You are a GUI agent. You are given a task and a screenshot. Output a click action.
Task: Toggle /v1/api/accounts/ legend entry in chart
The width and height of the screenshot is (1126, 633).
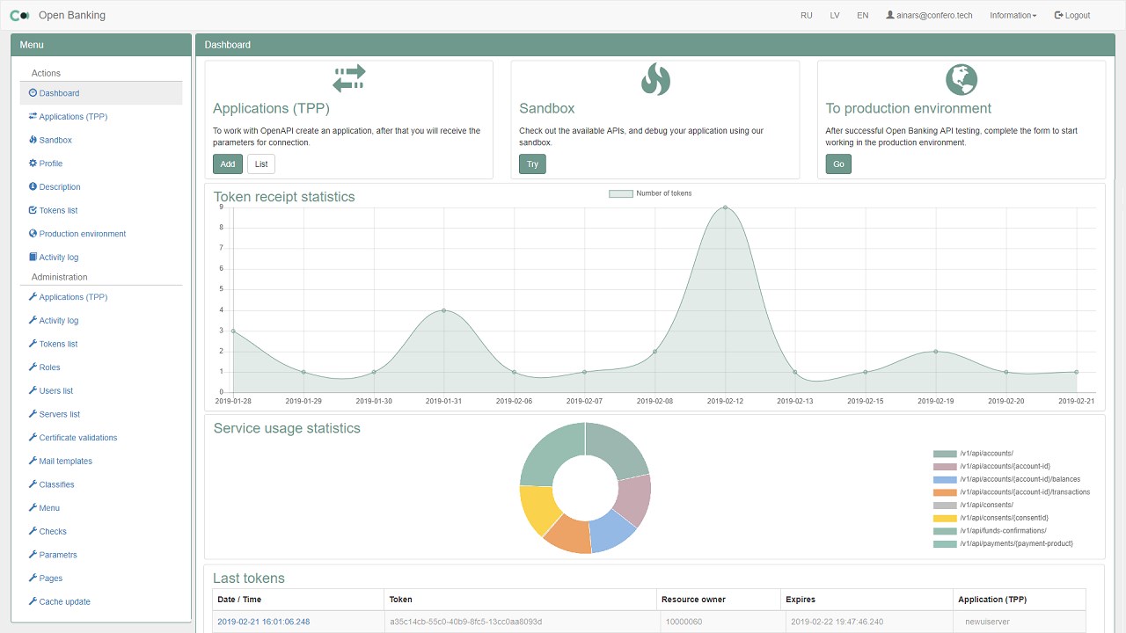click(x=945, y=454)
